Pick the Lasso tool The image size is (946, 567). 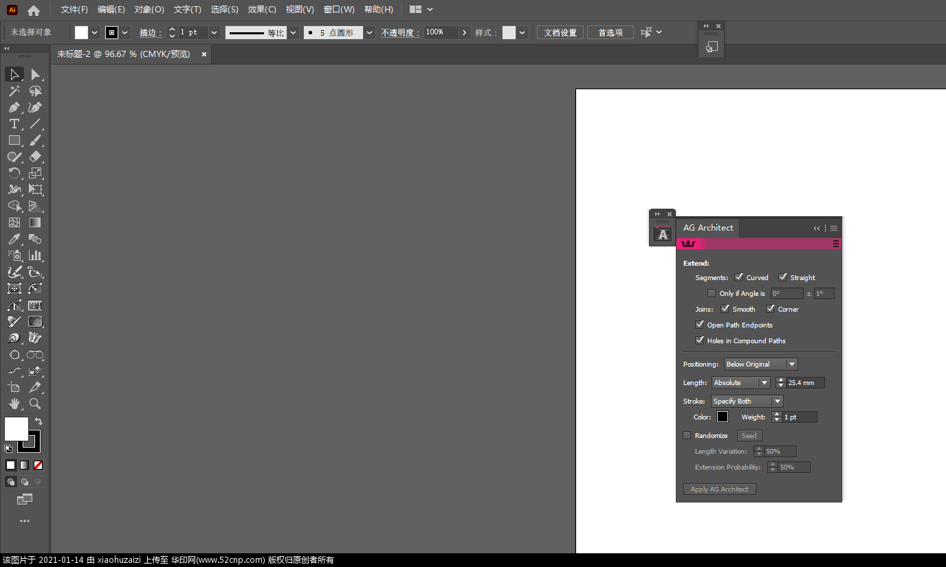36,91
